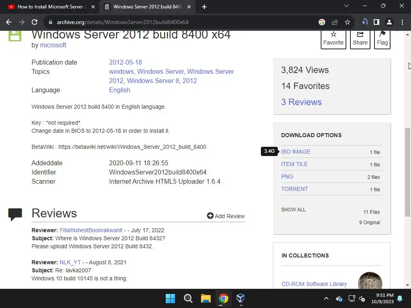The image size is (411, 308).
Task: Click the share page icon in address bar
Action: point(335,22)
